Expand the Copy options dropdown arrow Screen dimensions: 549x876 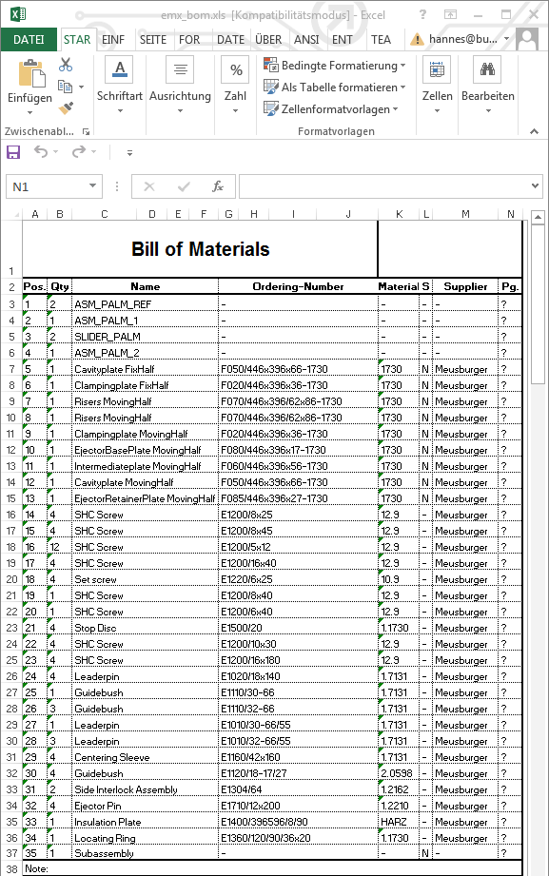82,87
